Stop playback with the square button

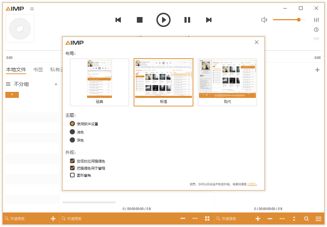(140, 20)
